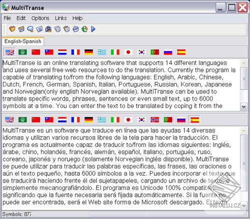Image resolution: width=250 pixels, height=219 pixels.
Task: Choose Italian flag in target language row
Action: point(115,119)
